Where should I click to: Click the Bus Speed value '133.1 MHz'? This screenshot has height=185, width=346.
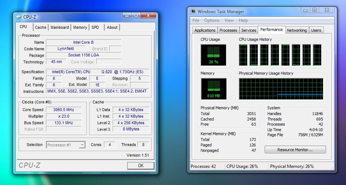pos(64,123)
